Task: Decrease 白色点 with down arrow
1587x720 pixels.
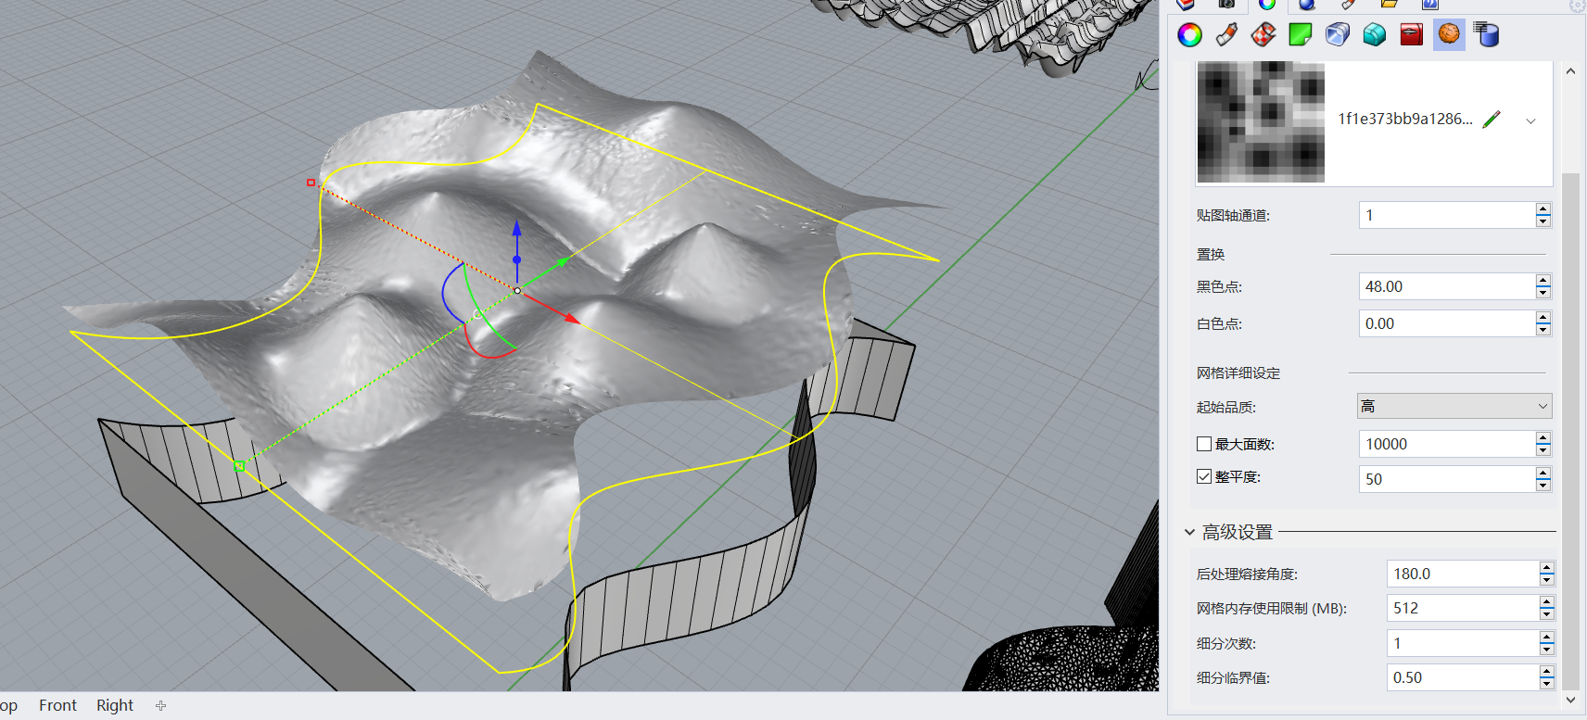Action: point(1543,330)
